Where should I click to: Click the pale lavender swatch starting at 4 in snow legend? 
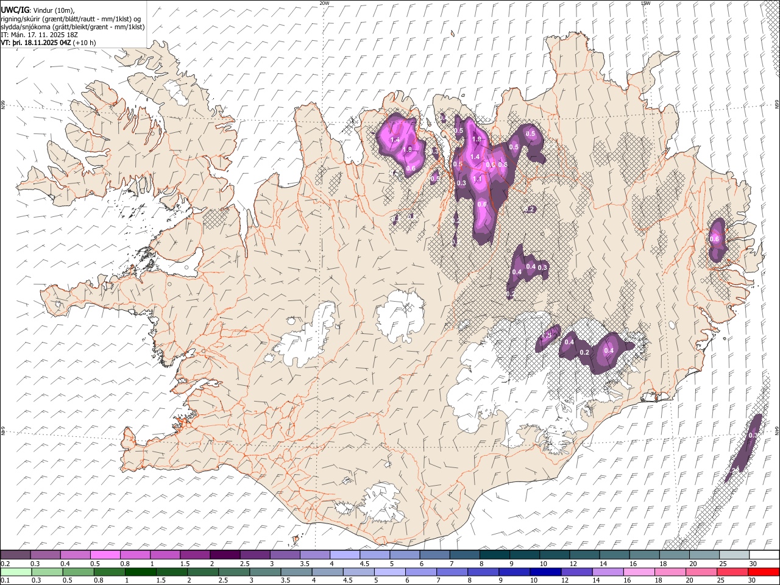click(344, 555)
